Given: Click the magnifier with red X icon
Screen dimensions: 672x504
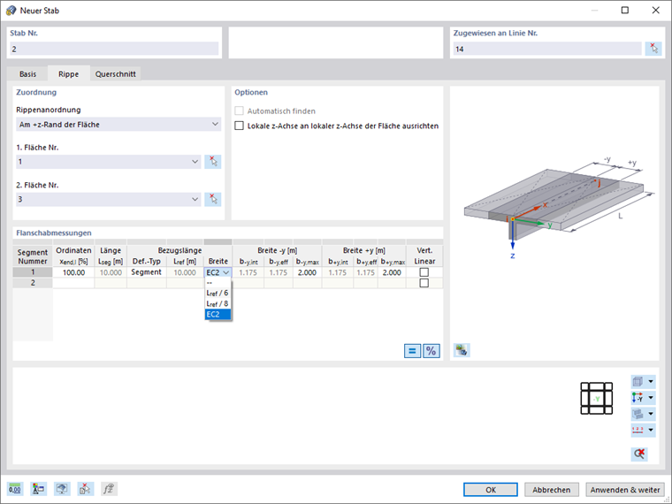Looking at the screenshot, I should coord(639,454).
